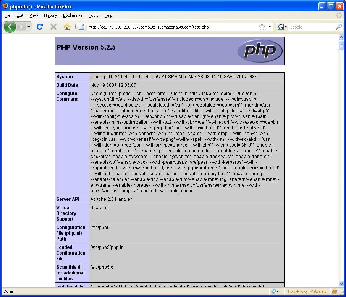Open the Edit menu
The width and height of the screenshot is (346, 297).
pyautogui.click(x=20, y=15)
